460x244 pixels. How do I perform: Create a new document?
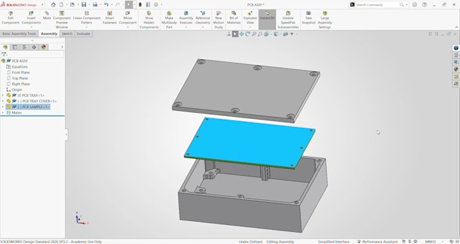(x=62, y=5)
